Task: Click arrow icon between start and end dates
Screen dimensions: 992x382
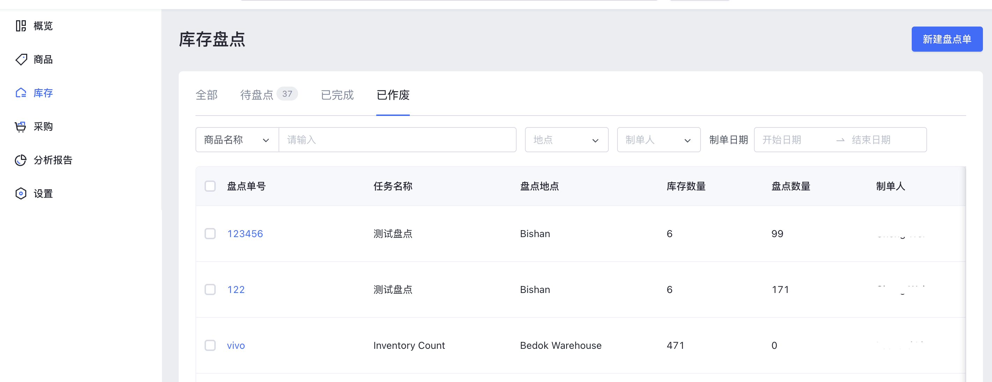Action: point(840,140)
